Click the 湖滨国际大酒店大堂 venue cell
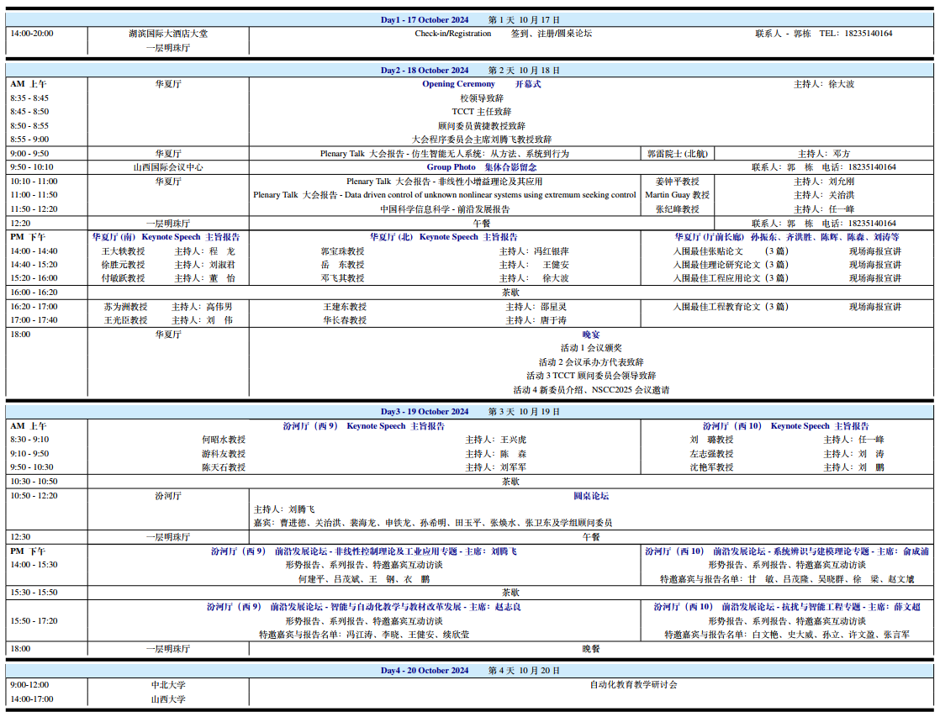This screenshot has height=717, width=940. click(168, 34)
